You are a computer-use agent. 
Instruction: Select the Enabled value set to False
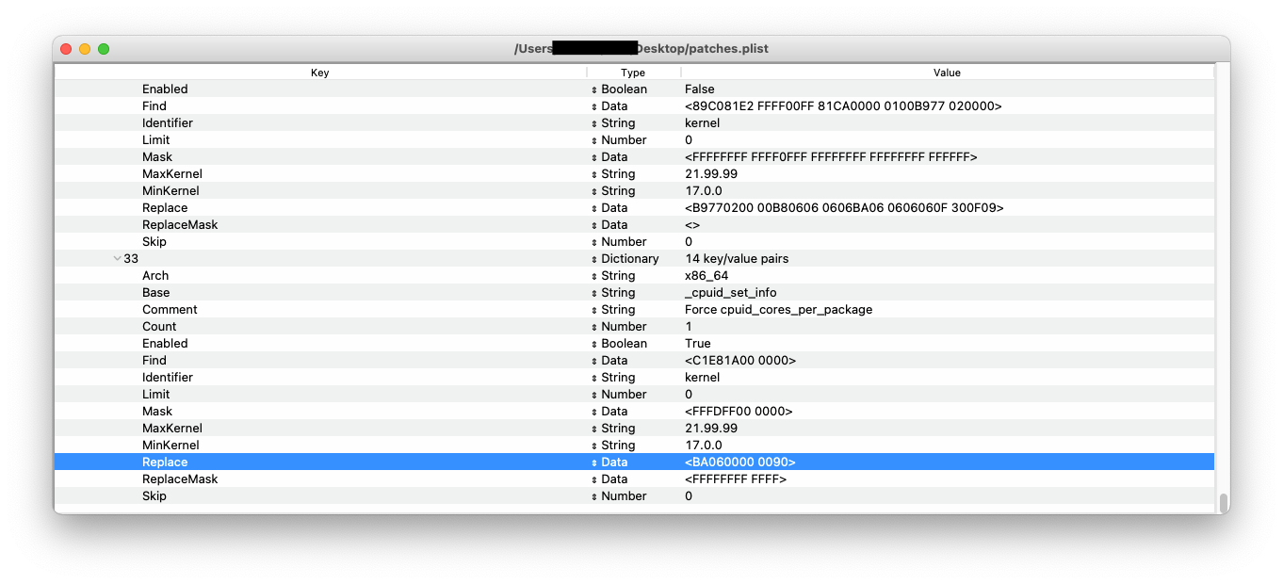[700, 89]
